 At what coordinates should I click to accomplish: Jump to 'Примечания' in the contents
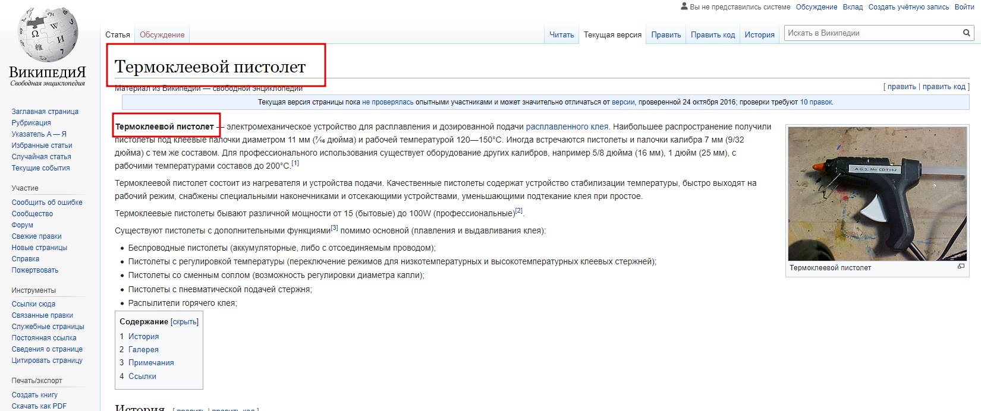point(151,362)
